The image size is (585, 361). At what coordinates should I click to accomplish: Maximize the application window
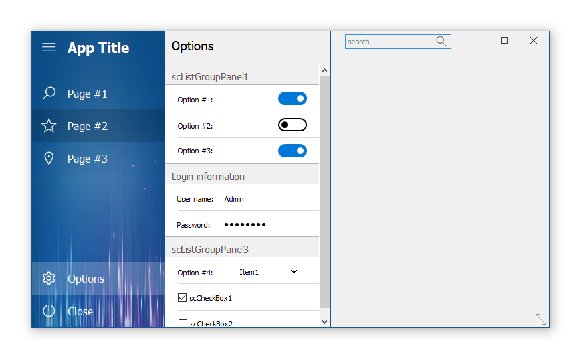[x=505, y=40]
